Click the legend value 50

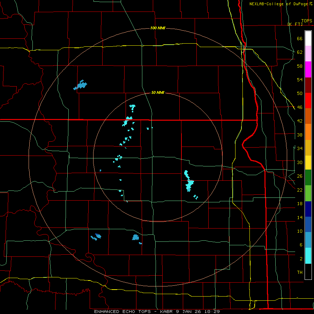(300, 94)
